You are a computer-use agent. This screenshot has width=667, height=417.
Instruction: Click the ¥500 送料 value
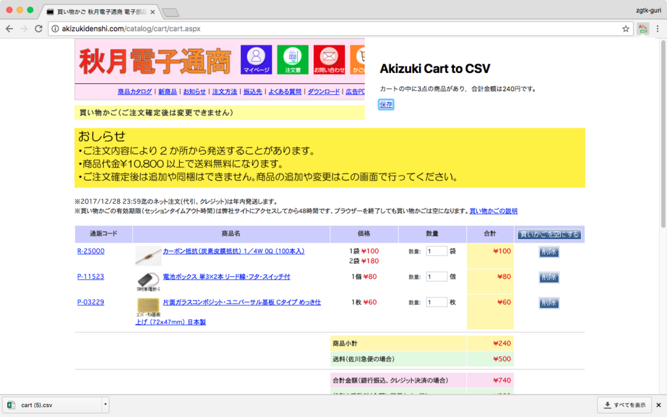[502, 359]
